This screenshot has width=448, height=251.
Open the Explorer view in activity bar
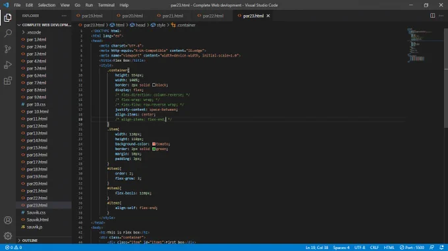tap(8, 18)
